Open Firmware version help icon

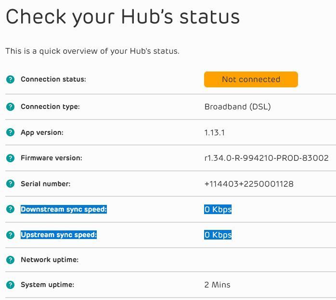point(10,158)
